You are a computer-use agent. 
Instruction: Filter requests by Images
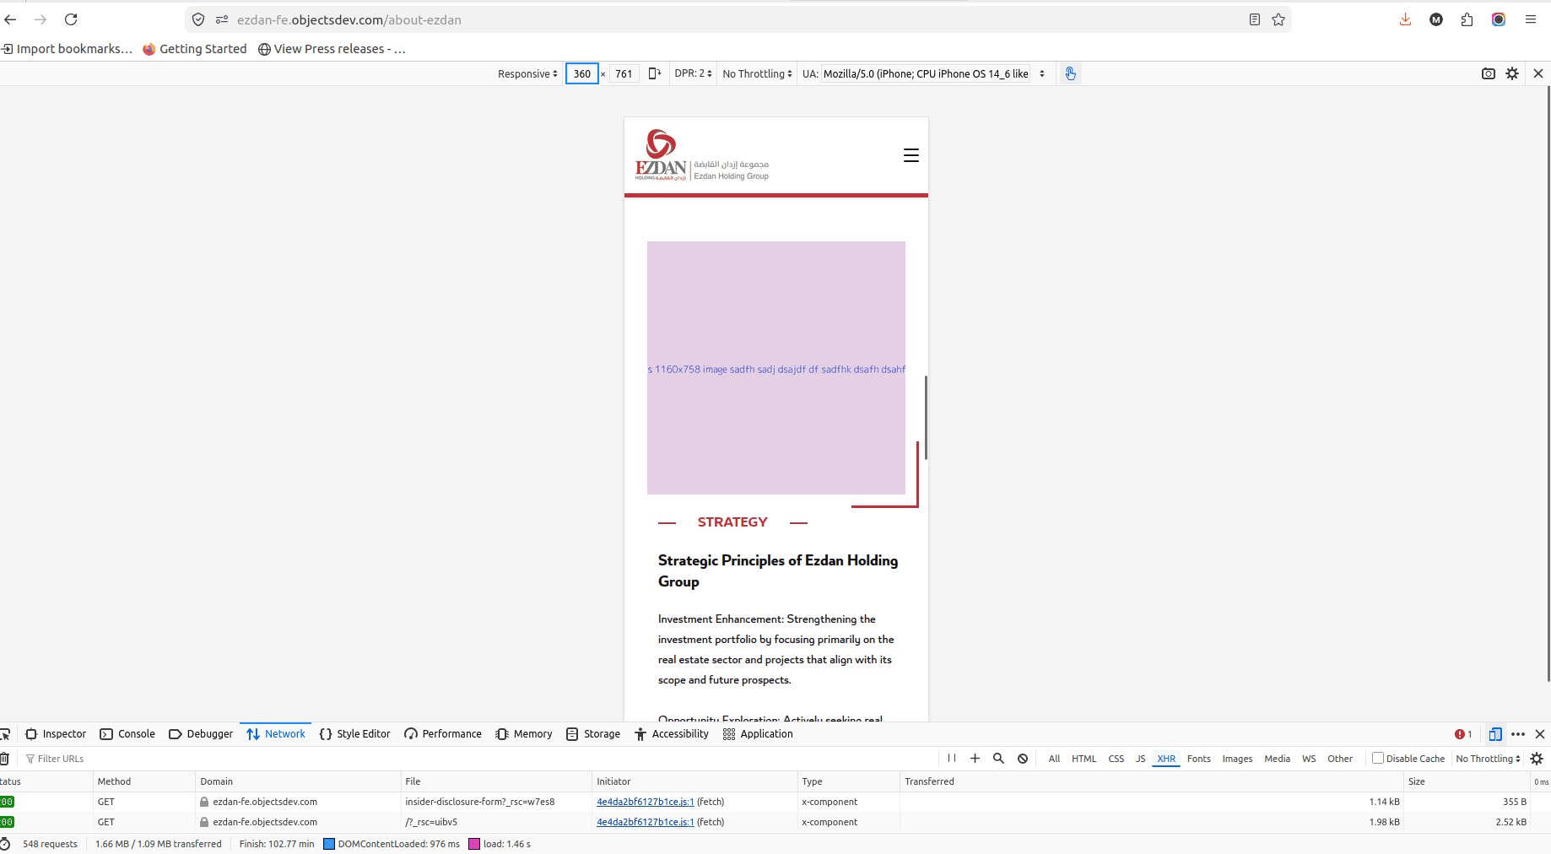pyautogui.click(x=1238, y=759)
